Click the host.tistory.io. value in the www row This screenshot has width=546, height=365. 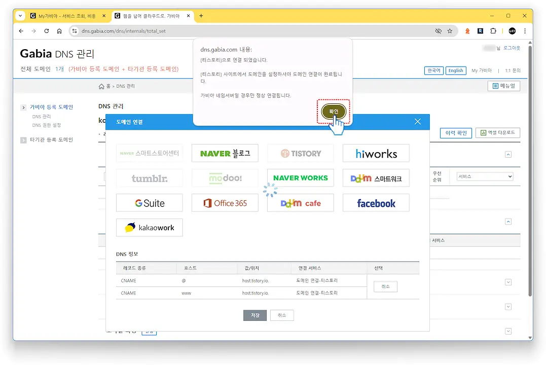click(x=255, y=293)
